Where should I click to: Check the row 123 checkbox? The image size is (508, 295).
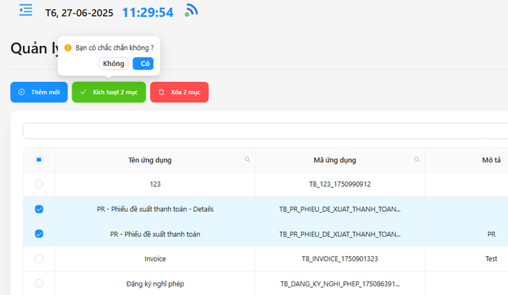click(39, 184)
